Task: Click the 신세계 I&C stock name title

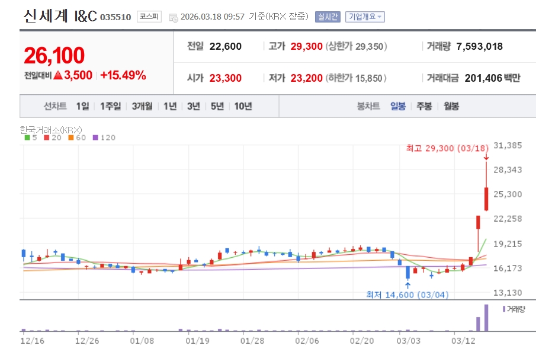Action: pos(60,16)
